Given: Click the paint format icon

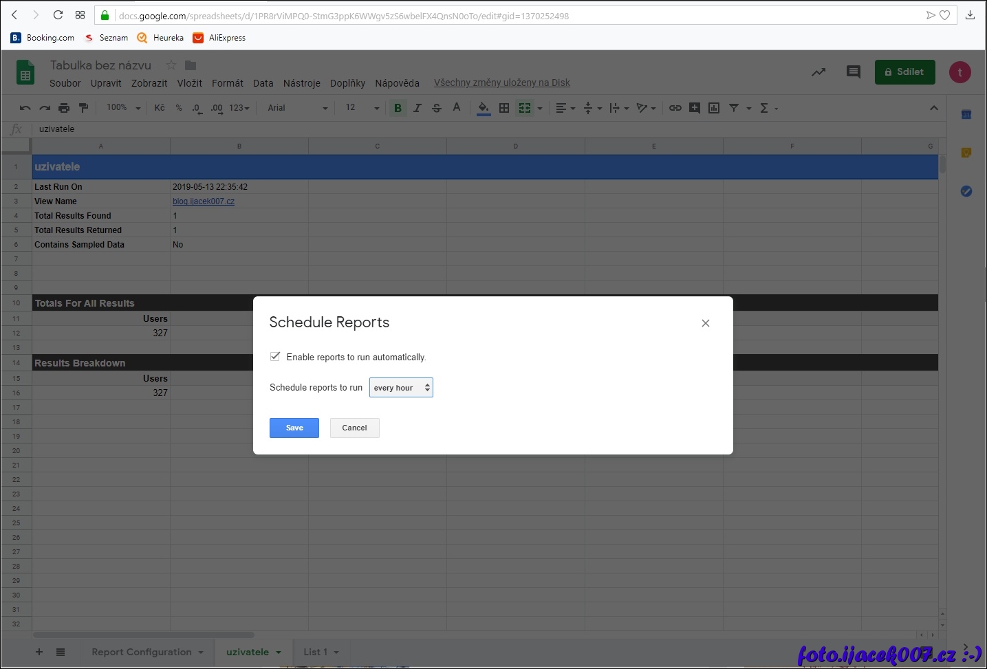Looking at the screenshot, I should (x=83, y=108).
